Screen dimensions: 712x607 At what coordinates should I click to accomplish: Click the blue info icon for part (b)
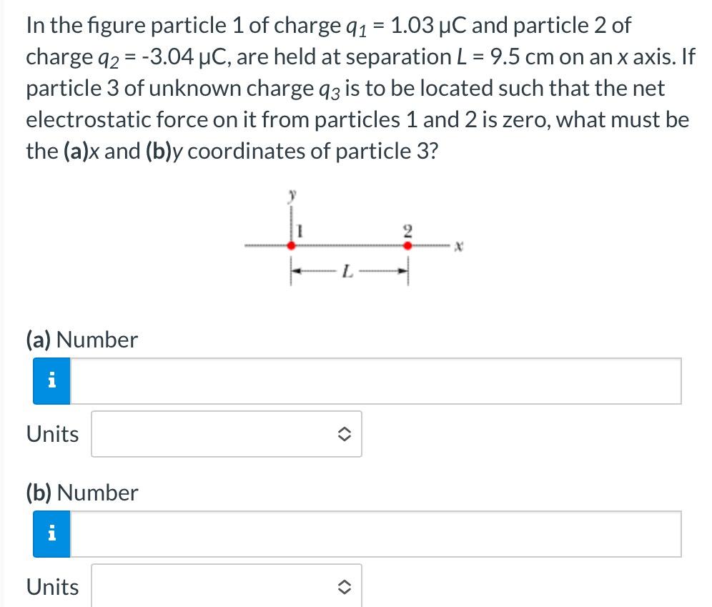pos(50,533)
